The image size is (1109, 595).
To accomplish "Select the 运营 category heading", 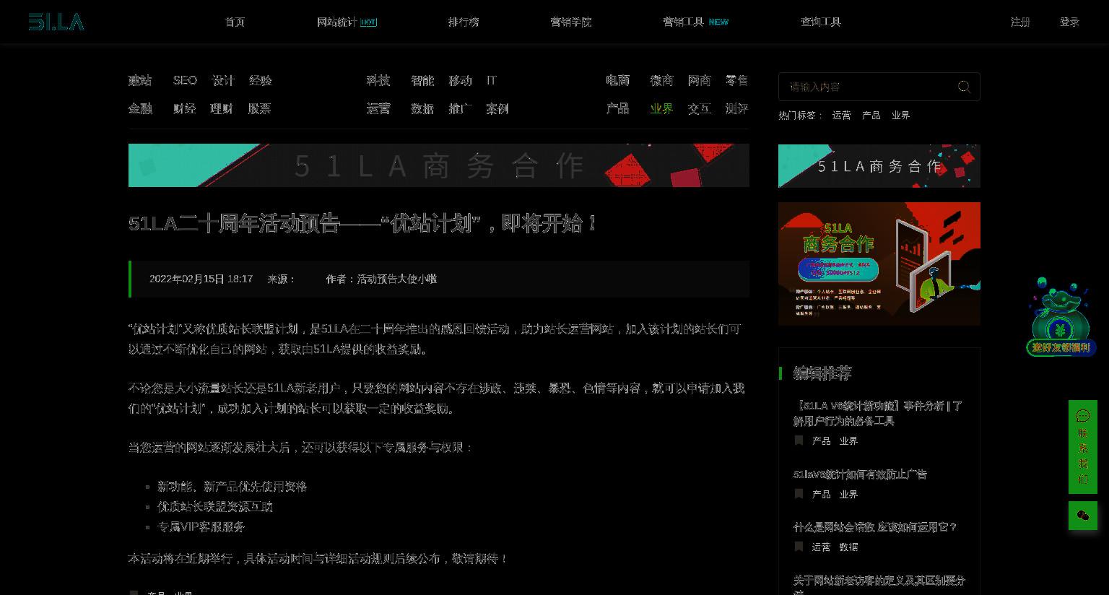I will click(x=378, y=108).
